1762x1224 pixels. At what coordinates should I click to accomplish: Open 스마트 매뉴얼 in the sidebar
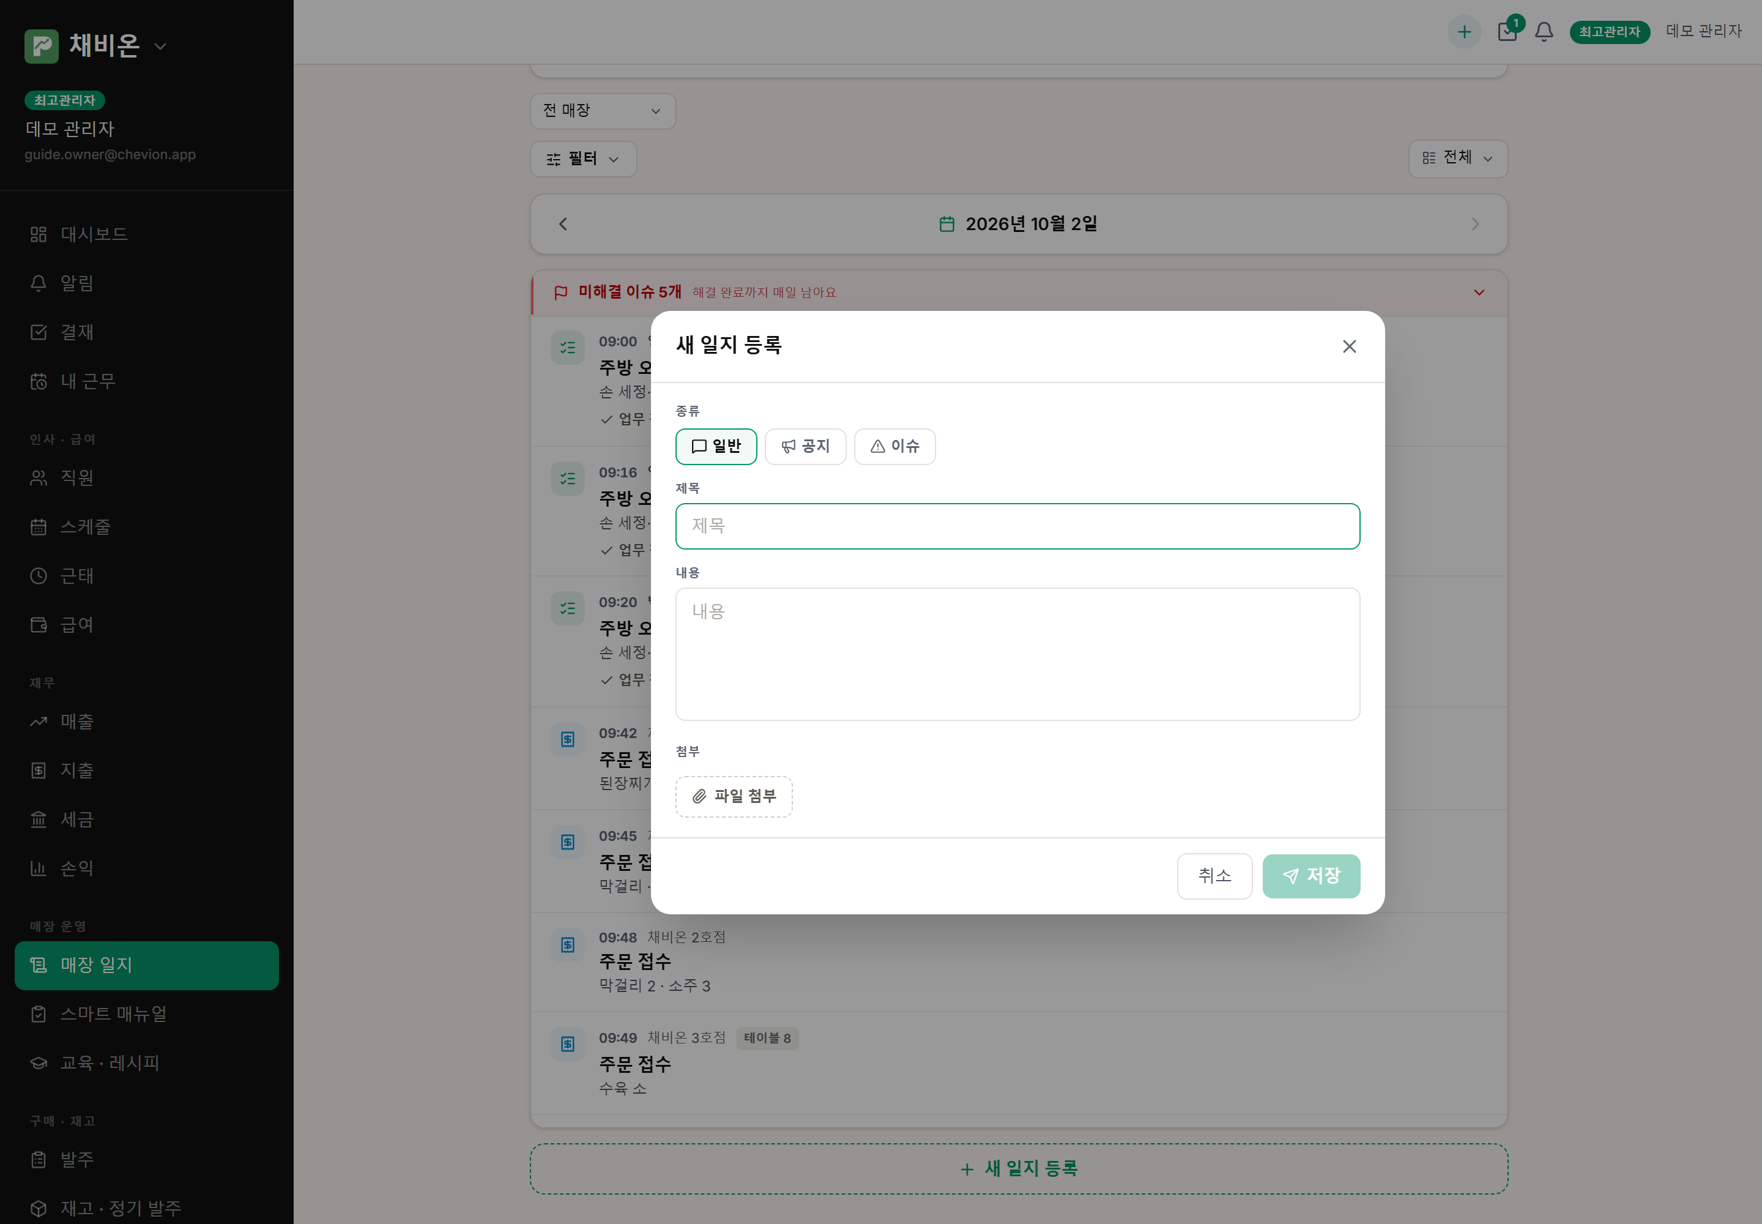(x=146, y=1014)
